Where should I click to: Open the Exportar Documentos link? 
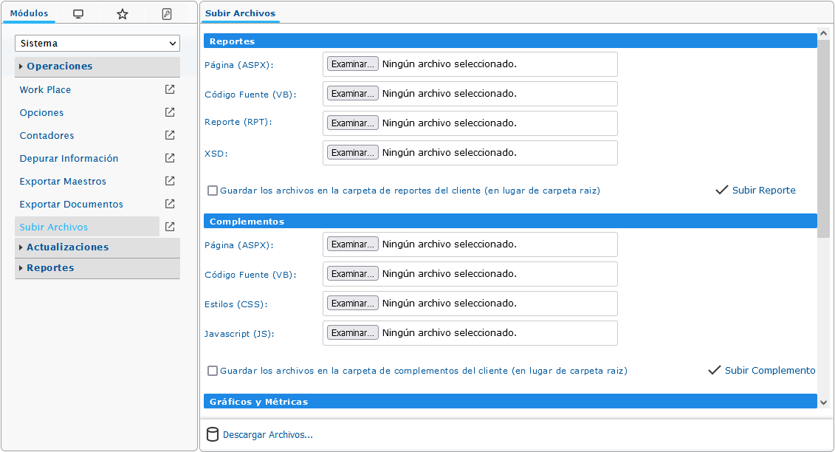[x=72, y=204]
